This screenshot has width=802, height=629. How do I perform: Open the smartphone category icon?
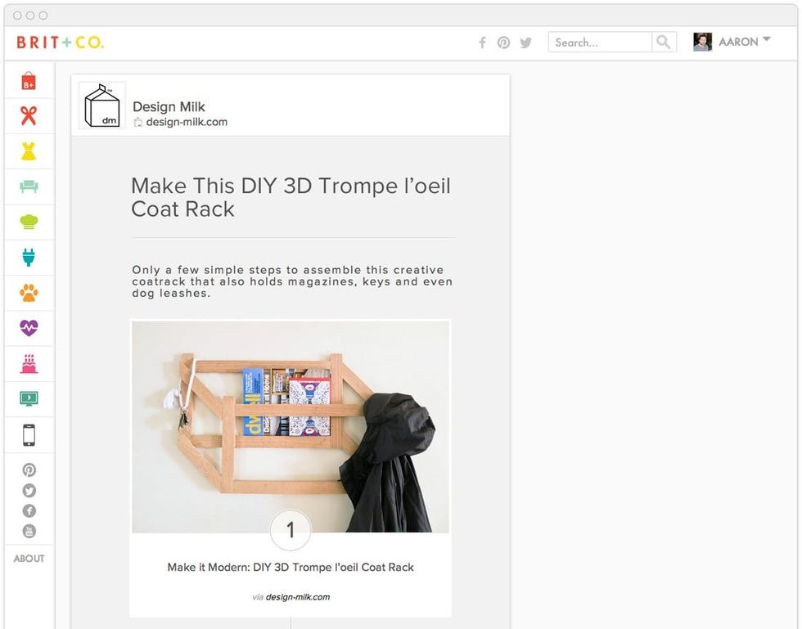pos(29,435)
